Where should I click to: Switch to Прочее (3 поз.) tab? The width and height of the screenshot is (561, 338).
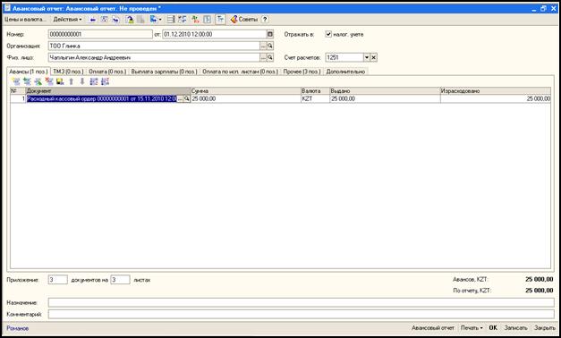302,72
